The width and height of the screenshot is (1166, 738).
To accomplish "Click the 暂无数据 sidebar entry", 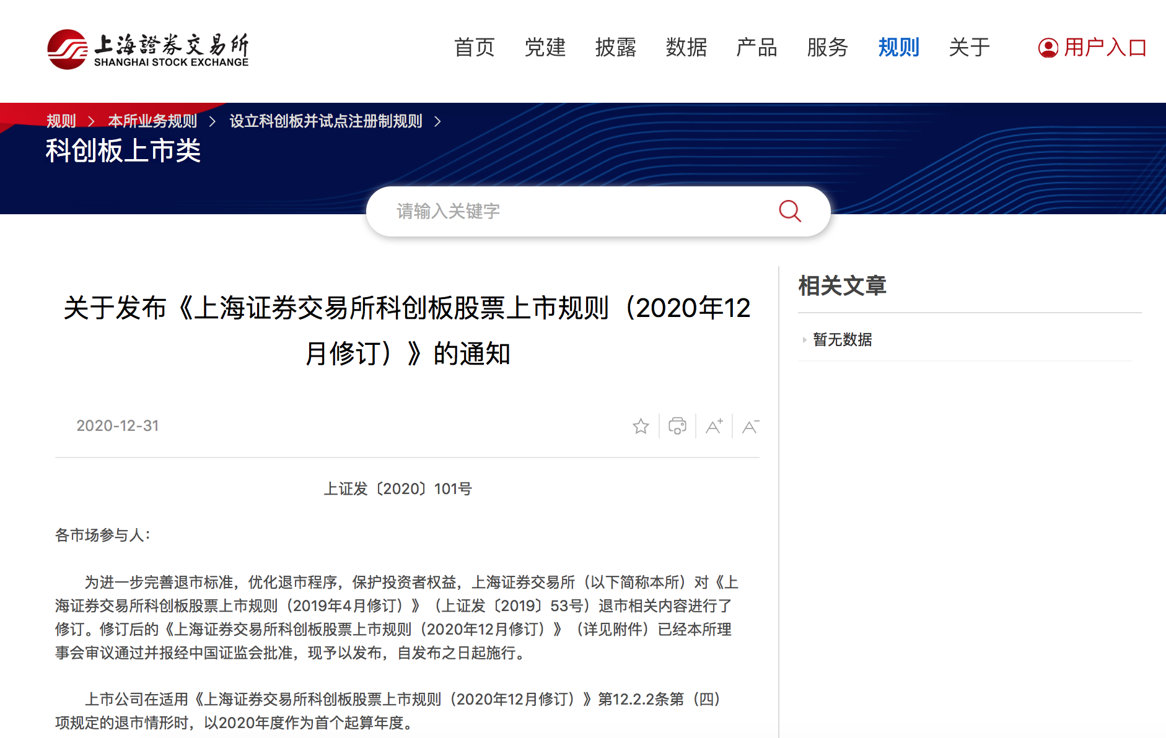I will [842, 339].
